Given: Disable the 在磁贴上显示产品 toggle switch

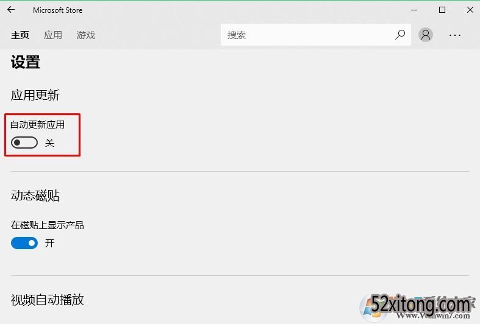Looking at the screenshot, I should [x=24, y=244].
